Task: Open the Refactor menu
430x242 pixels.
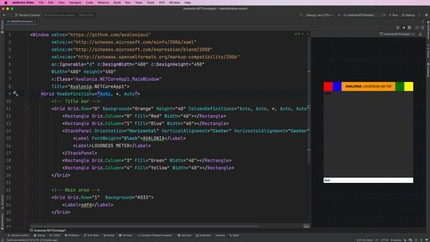Action: click(x=103, y=3)
